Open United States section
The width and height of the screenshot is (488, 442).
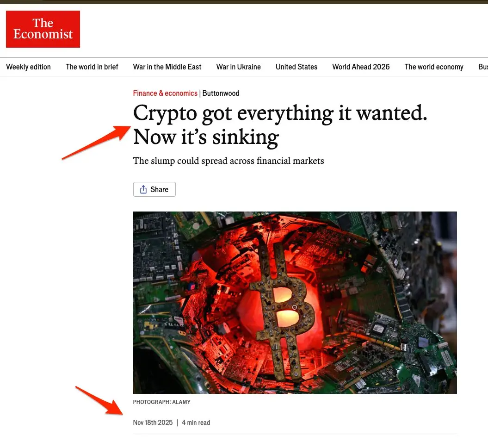pos(297,67)
